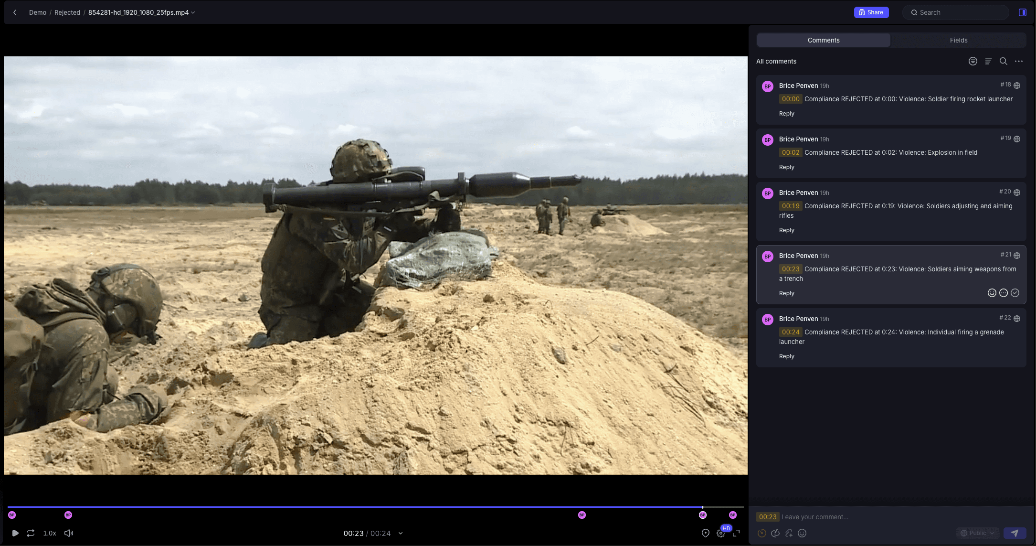This screenshot has height=546, width=1036.
Task: Enter fullscreen mode
Action: click(x=736, y=533)
